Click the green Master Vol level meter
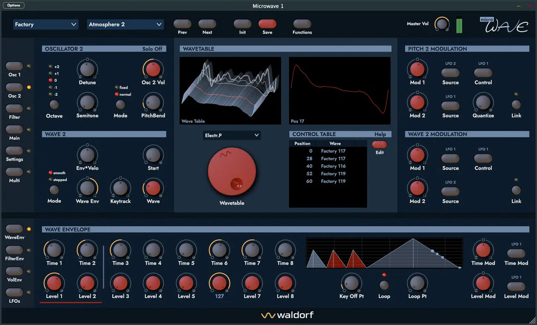This screenshot has width=537, height=325. point(458,25)
